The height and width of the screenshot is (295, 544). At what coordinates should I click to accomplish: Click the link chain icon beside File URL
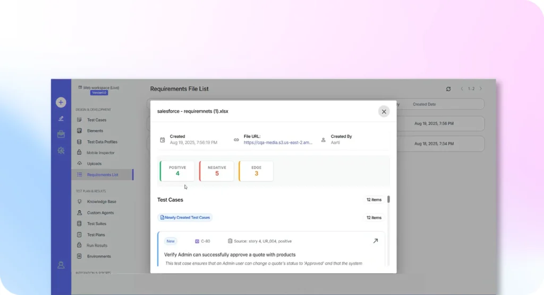(236, 140)
